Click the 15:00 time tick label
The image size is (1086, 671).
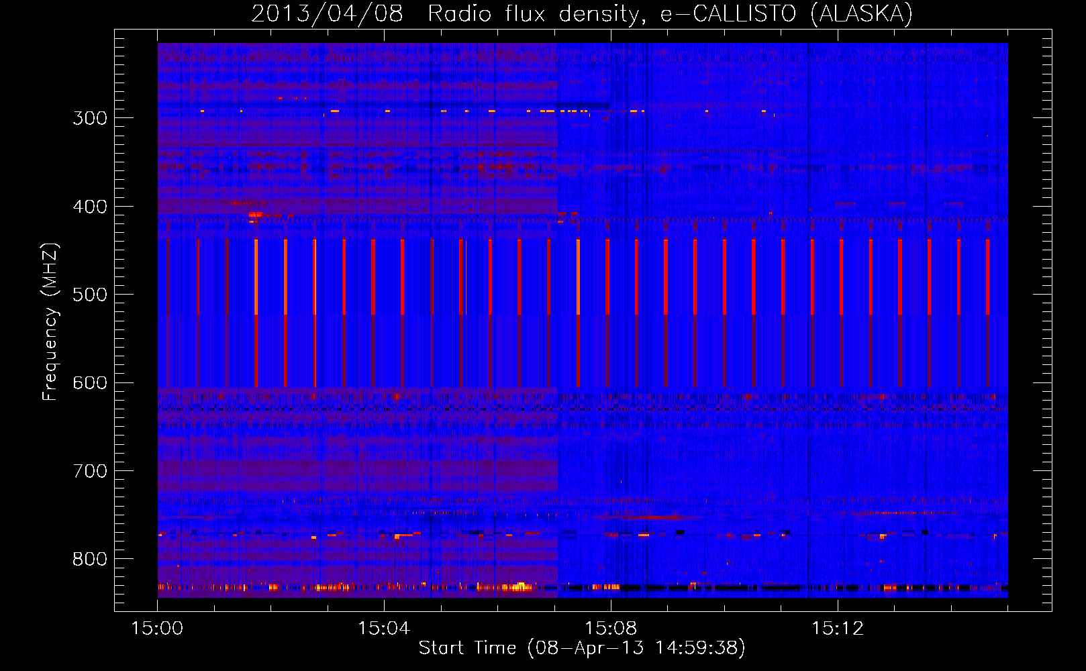click(157, 629)
